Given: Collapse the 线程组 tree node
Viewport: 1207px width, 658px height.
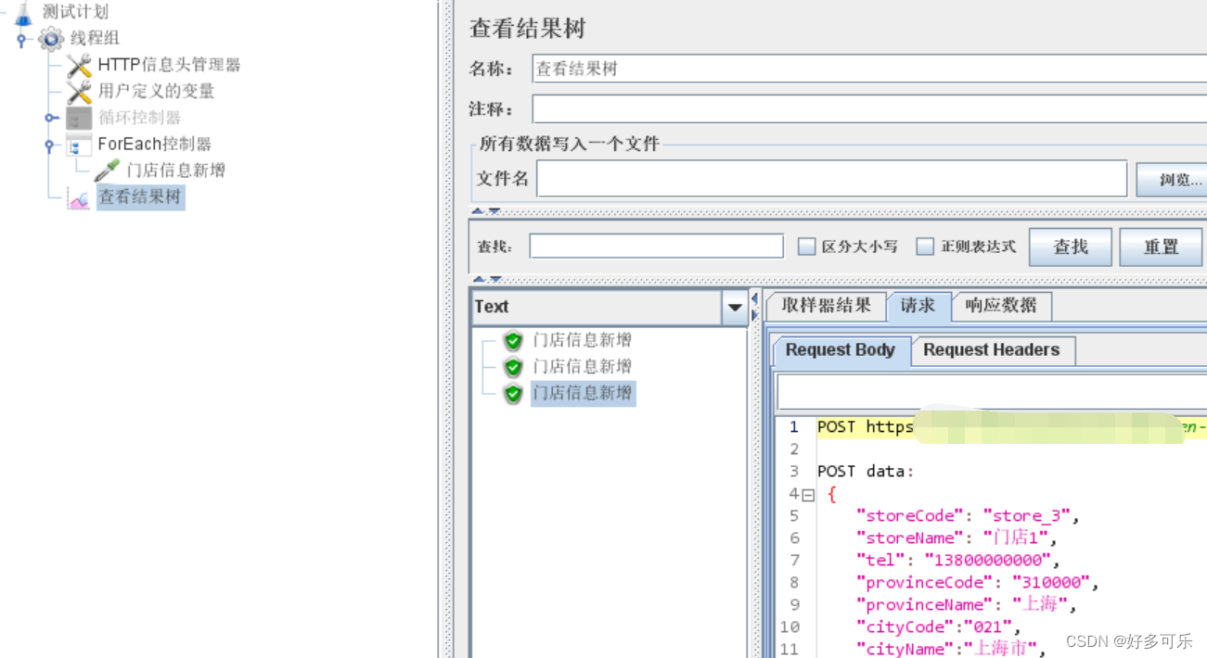Looking at the screenshot, I should 21,39.
